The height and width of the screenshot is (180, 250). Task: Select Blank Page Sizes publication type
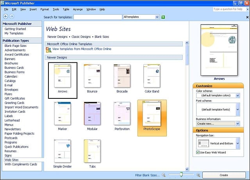pos(16,46)
